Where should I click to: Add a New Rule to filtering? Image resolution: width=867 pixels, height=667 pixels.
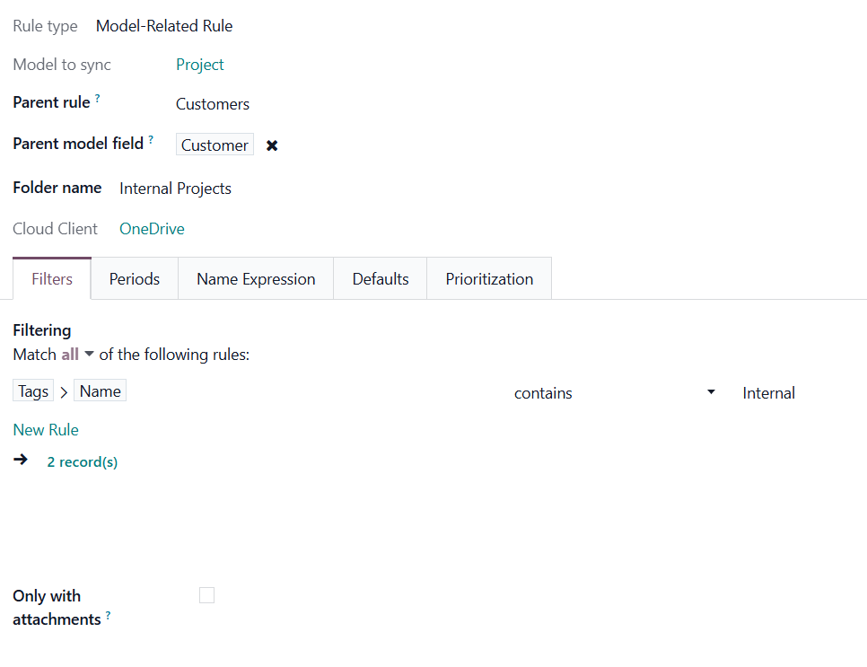(46, 430)
